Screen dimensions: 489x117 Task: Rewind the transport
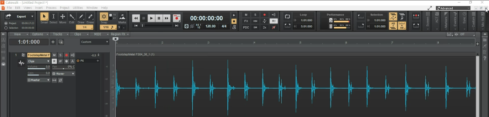[x=136, y=18]
